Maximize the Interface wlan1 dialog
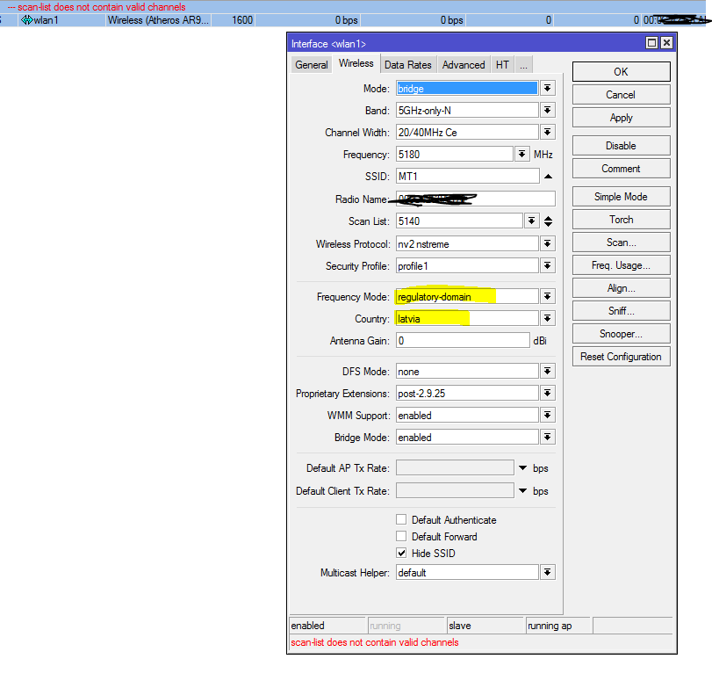Viewport: 712px width, 688px height. [x=651, y=43]
